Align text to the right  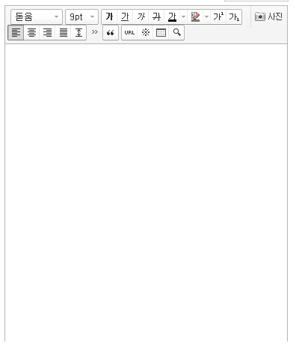pyautogui.click(x=47, y=32)
